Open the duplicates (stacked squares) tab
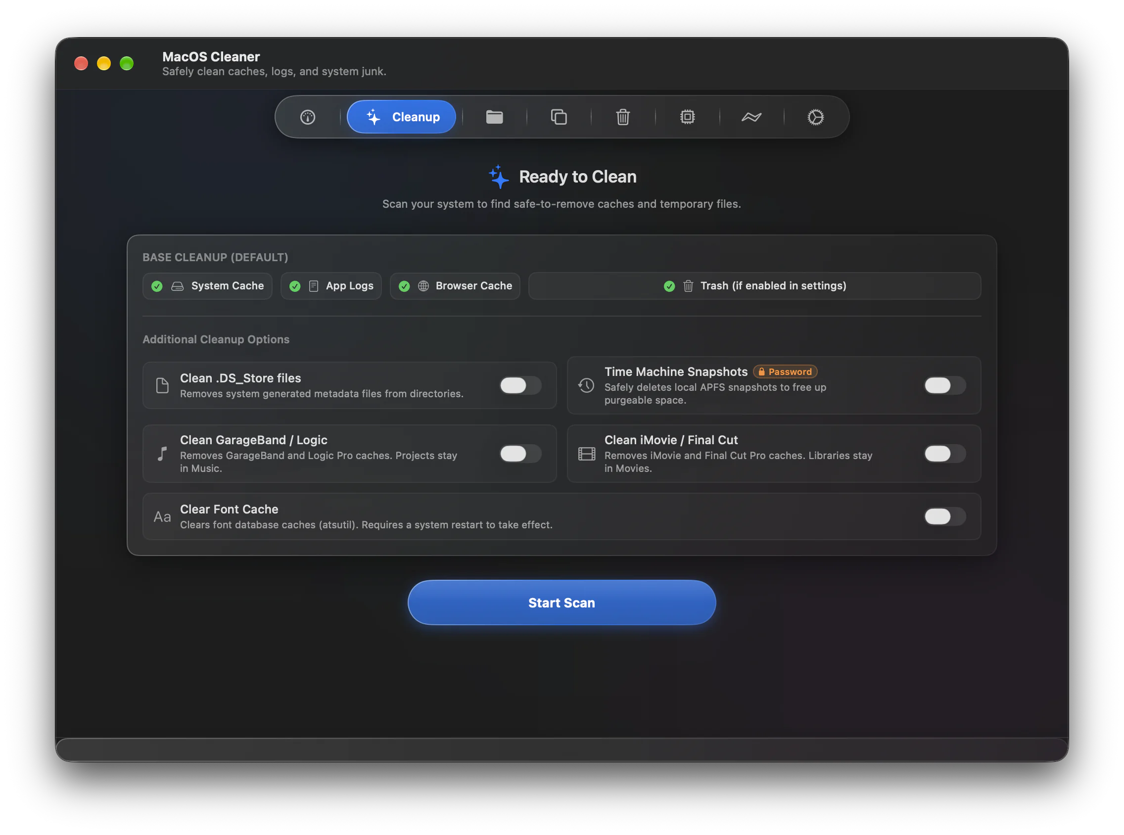This screenshot has width=1124, height=835. tap(559, 117)
